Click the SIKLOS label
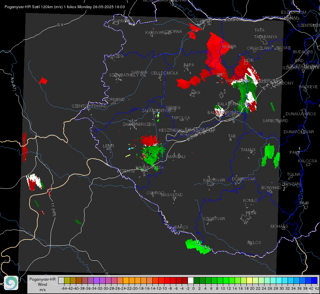The image size is (320, 294). [x=254, y=242]
